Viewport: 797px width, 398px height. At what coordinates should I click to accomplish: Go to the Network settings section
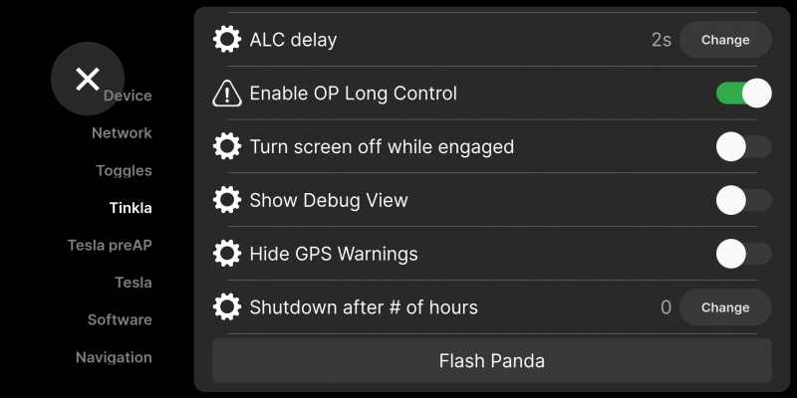(122, 133)
